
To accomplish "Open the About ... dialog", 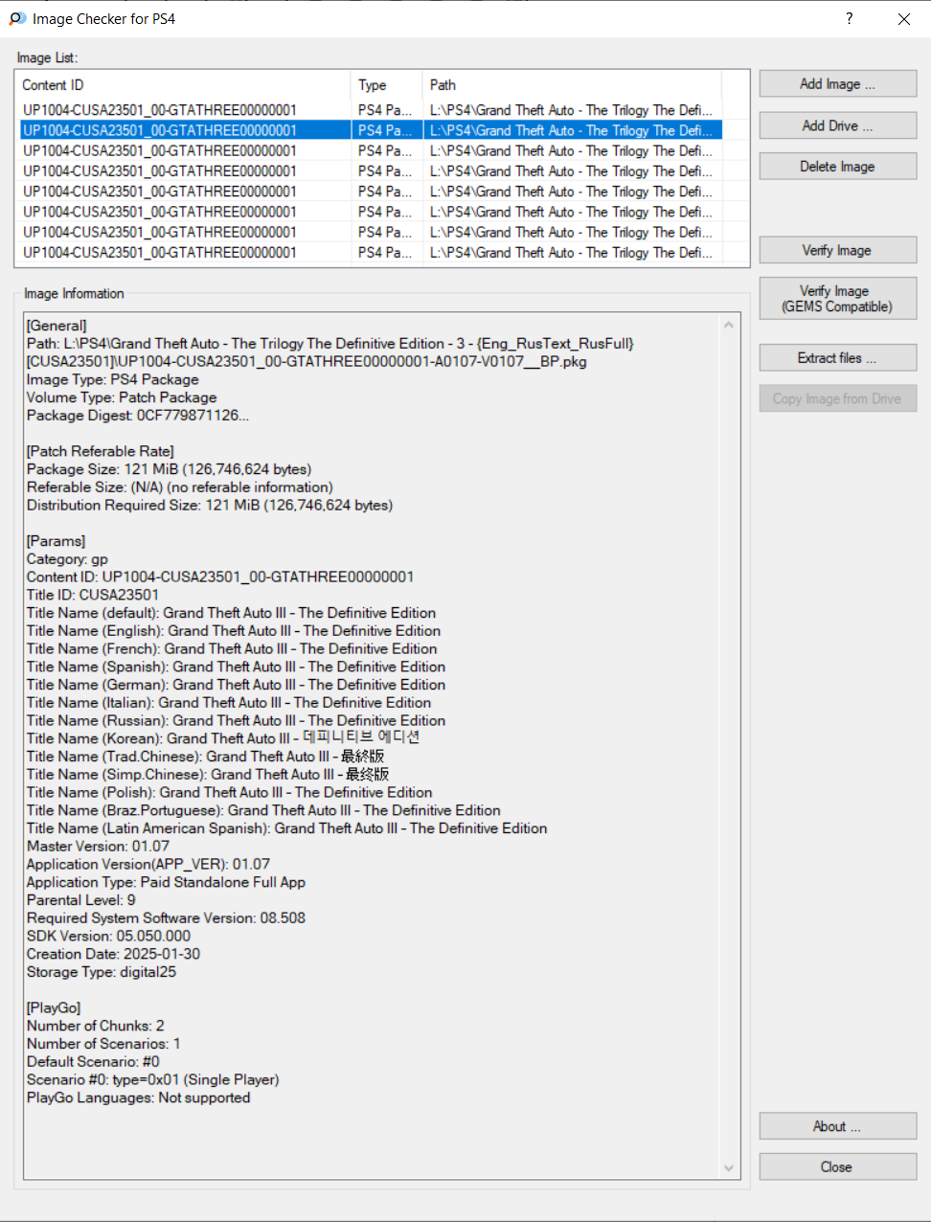I will tap(837, 1126).
